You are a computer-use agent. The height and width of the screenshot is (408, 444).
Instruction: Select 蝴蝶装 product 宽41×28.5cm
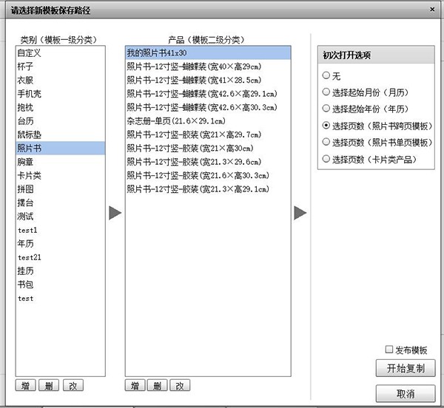(x=208, y=80)
